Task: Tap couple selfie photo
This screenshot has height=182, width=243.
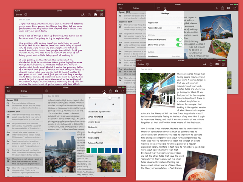Action: (109, 163)
